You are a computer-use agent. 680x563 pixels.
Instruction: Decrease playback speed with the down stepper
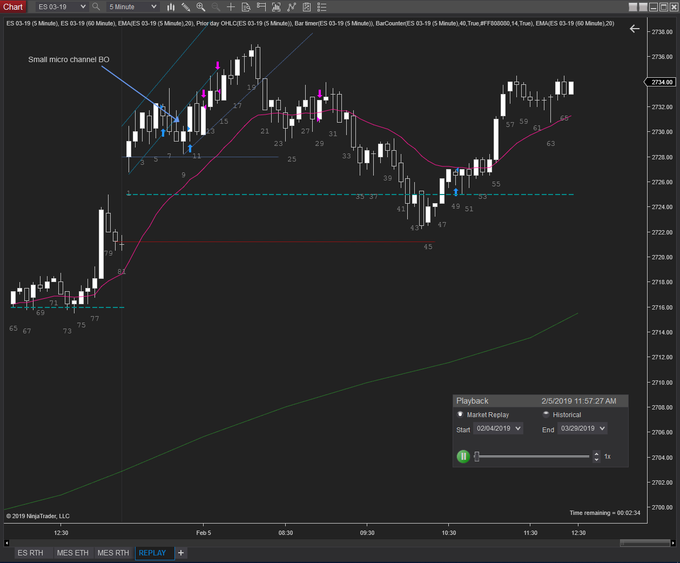point(596,460)
